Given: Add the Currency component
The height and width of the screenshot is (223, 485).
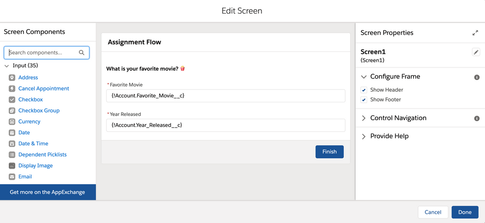Looking at the screenshot, I should (x=30, y=122).
